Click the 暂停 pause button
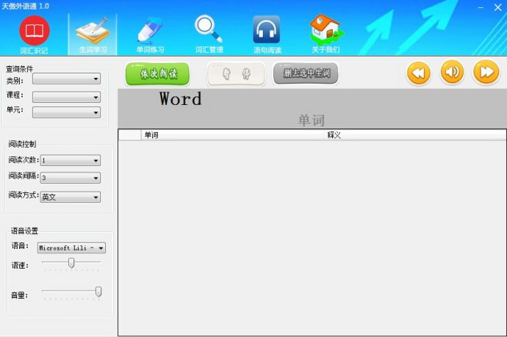 (x=236, y=74)
